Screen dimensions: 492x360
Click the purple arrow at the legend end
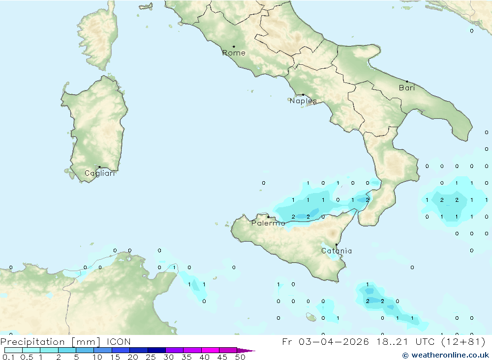click(246, 351)
